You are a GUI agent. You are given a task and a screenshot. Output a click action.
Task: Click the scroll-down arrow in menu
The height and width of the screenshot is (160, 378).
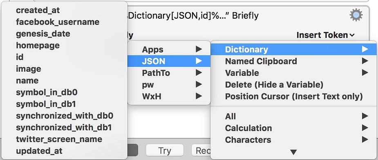(293, 152)
